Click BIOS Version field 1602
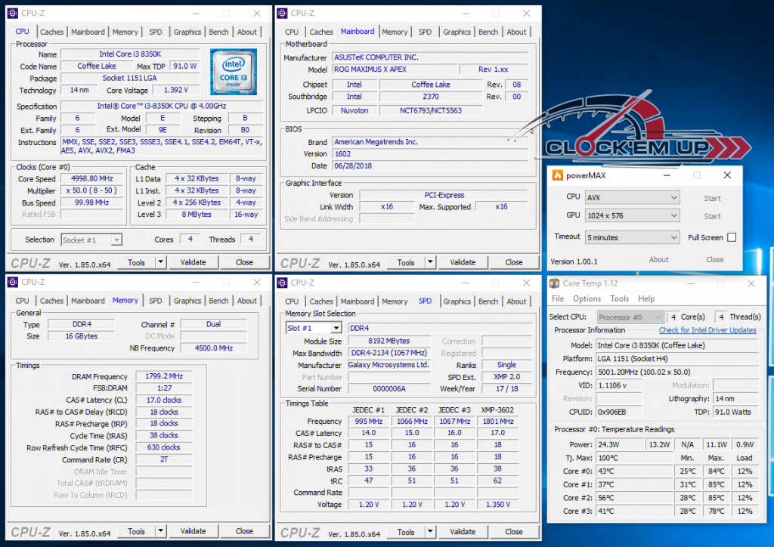Viewport: 774px width, 547px height. 430,154
